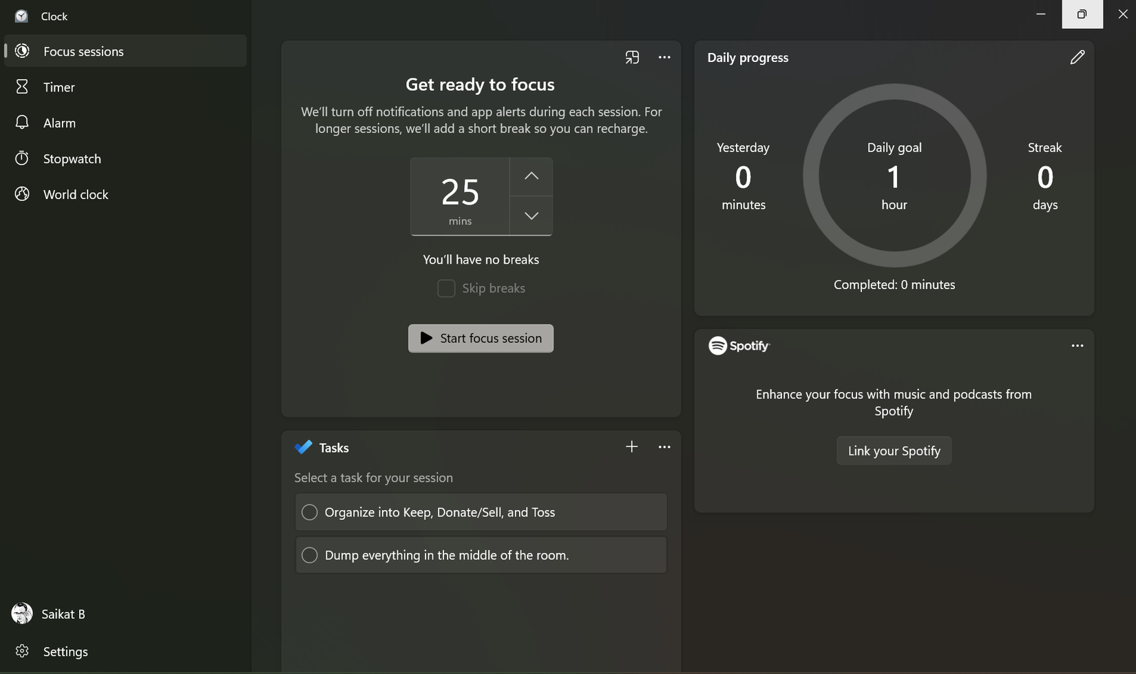Viewport: 1136px width, 674px height.
Task: Open the Tasks panel more options ellipsis
Action: pyautogui.click(x=664, y=447)
